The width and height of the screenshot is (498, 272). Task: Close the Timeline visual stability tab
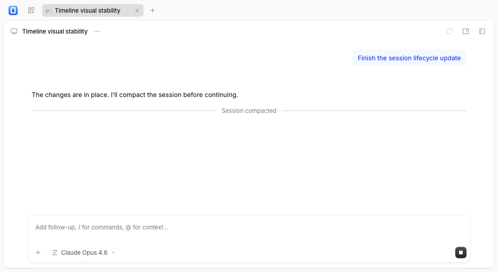[x=137, y=10]
